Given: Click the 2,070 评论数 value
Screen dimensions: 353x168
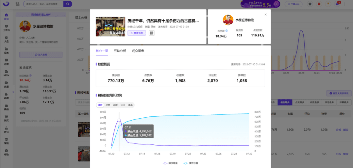Looking at the screenshot, I should (213, 80).
